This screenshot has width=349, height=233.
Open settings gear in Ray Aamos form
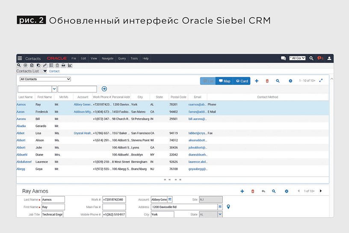tap(287, 191)
